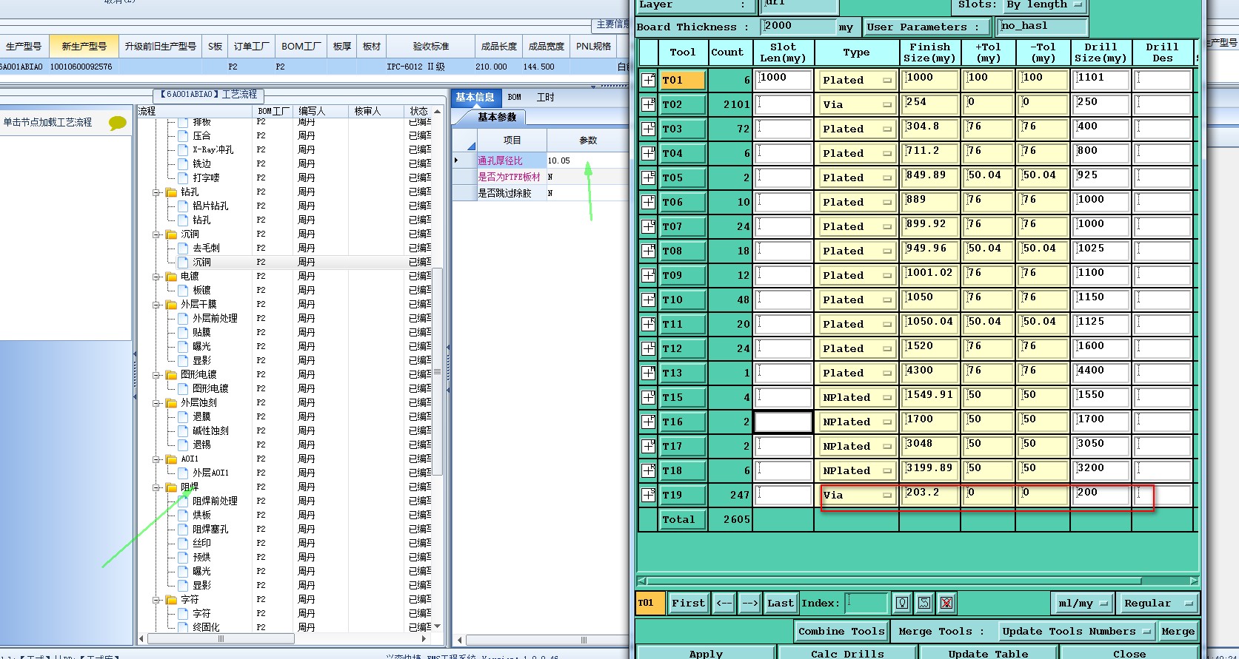Click the document icon of 铣边 step
Image resolution: width=1239 pixels, height=659 pixels.
pyautogui.click(x=183, y=164)
